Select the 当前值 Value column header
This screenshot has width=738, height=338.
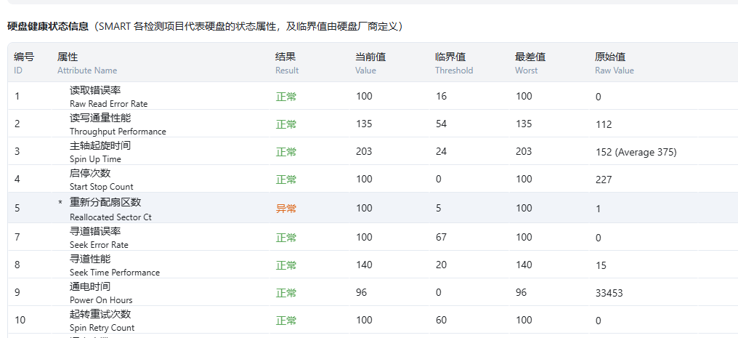point(370,63)
